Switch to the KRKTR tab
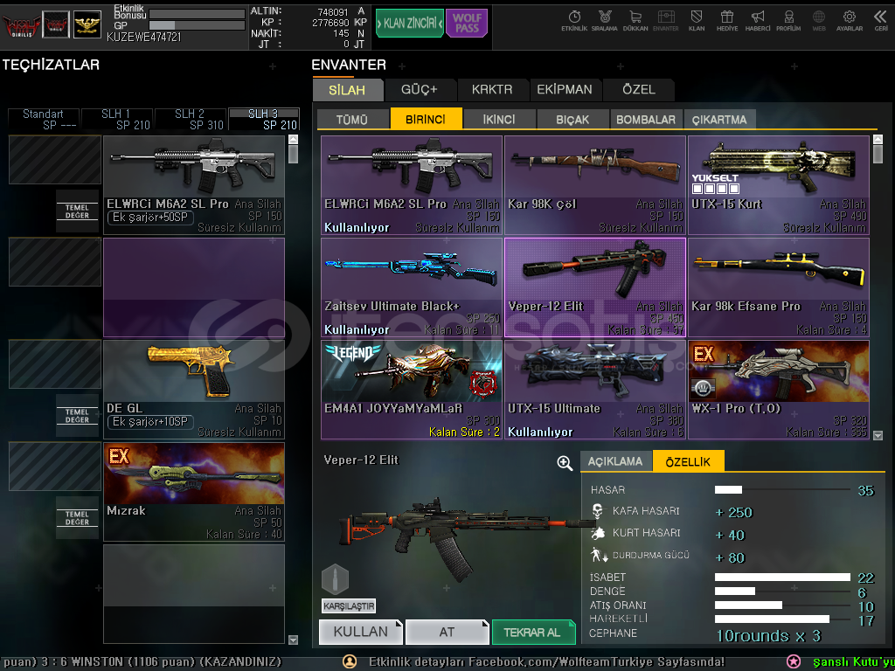 pos(492,90)
